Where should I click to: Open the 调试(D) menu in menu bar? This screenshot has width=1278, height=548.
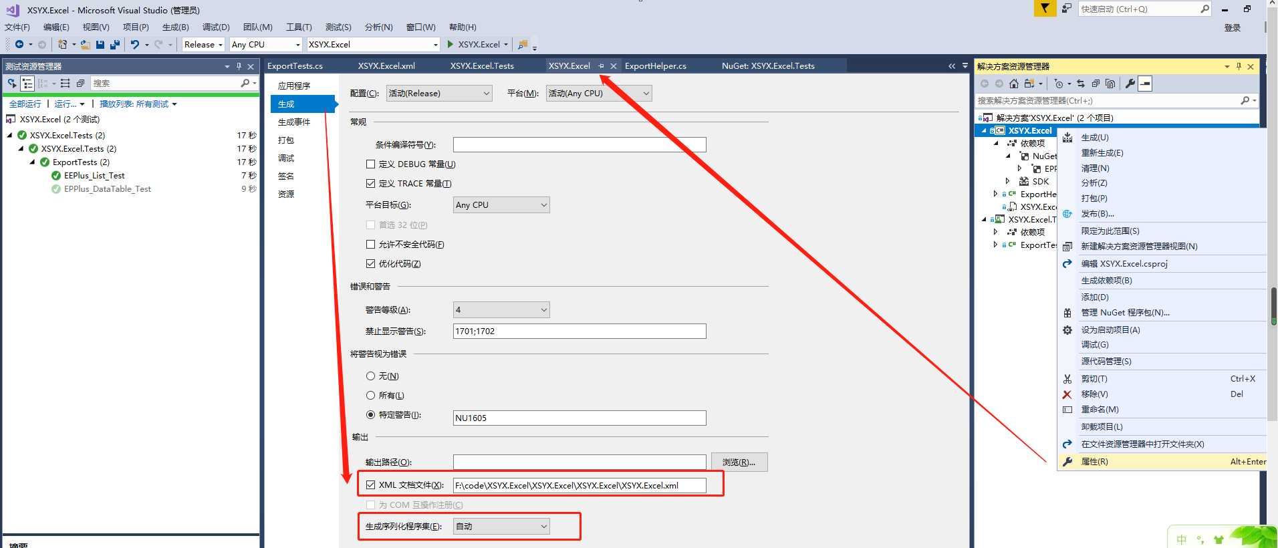(x=216, y=27)
